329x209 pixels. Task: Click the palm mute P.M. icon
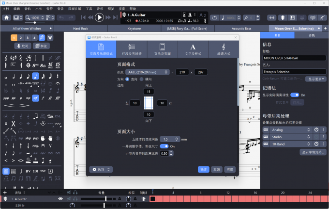pyautogui.click(x=58, y=116)
